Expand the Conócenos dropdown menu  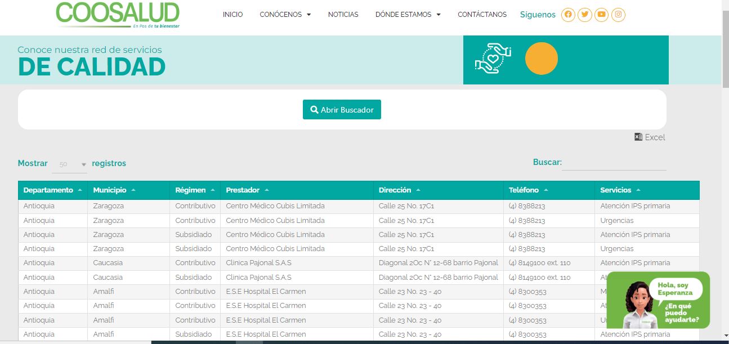[285, 15]
